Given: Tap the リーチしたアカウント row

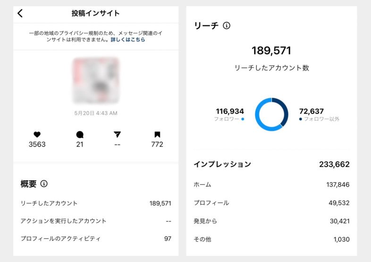Looking at the screenshot, I should (96, 203).
